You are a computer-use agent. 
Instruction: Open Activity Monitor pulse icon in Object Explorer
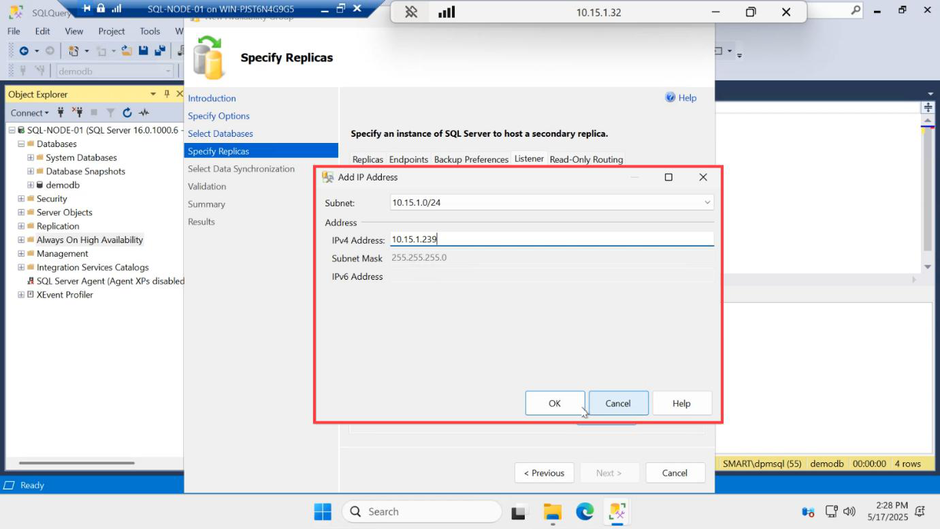pyautogui.click(x=144, y=112)
